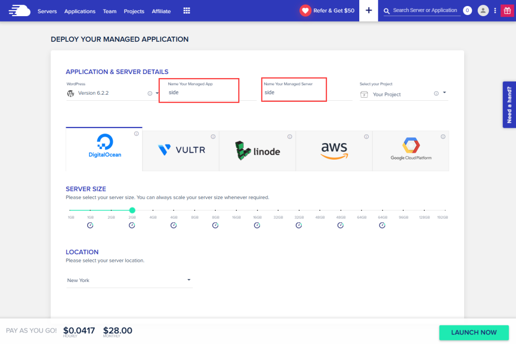The height and width of the screenshot is (344, 516).
Task: Open the Applications menu
Action: [x=80, y=11]
